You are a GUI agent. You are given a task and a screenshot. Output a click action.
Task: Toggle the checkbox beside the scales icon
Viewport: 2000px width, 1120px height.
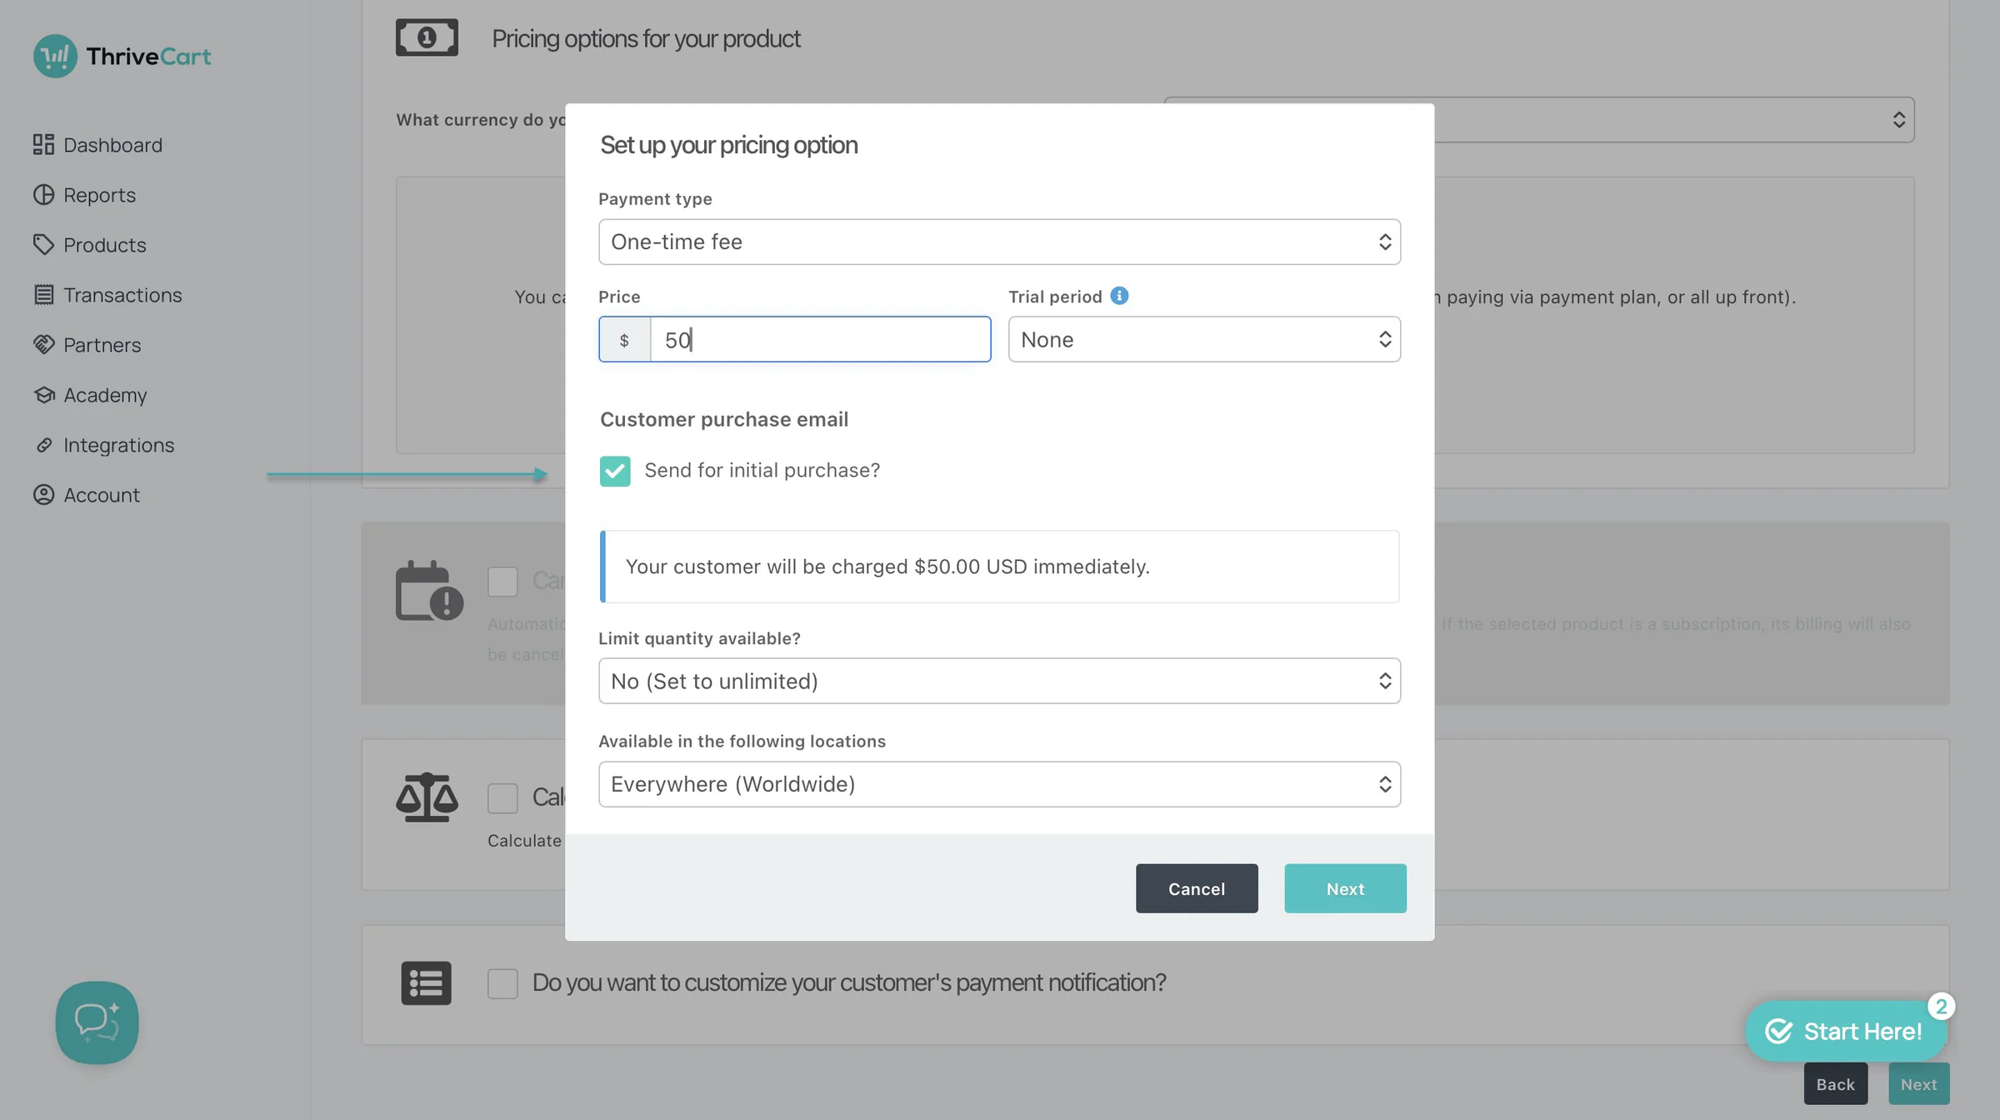[502, 797]
